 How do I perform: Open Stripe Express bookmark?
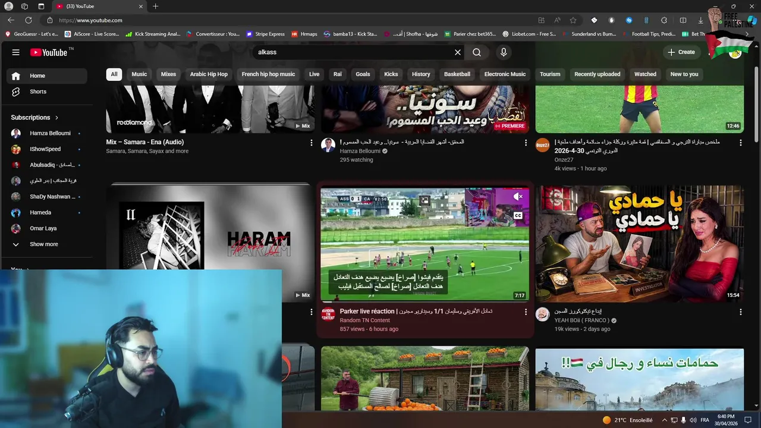click(265, 34)
